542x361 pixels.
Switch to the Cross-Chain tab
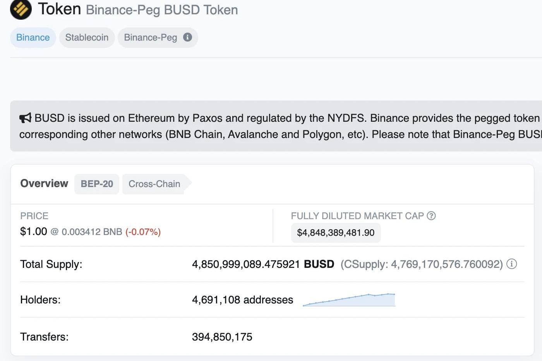tap(154, 184)
